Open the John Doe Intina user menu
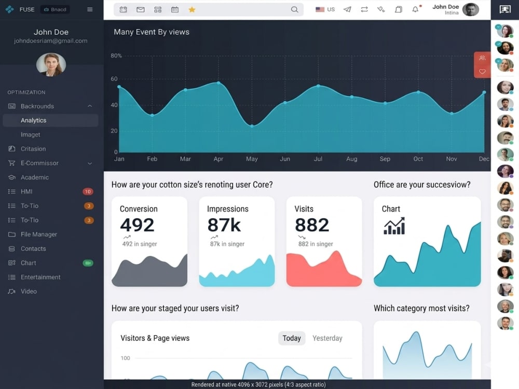This screenshot has width=519, height=389. coord(456,9)
